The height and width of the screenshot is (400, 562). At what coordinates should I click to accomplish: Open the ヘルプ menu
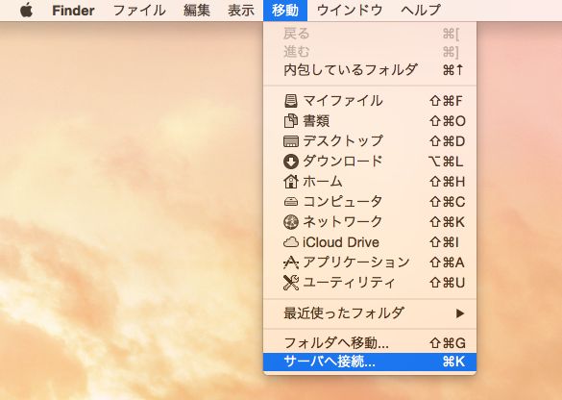click(421, 10)
